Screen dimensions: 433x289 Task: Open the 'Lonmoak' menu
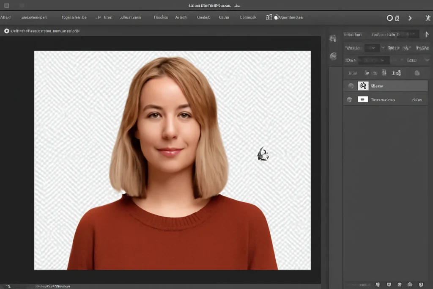(248, 17)
